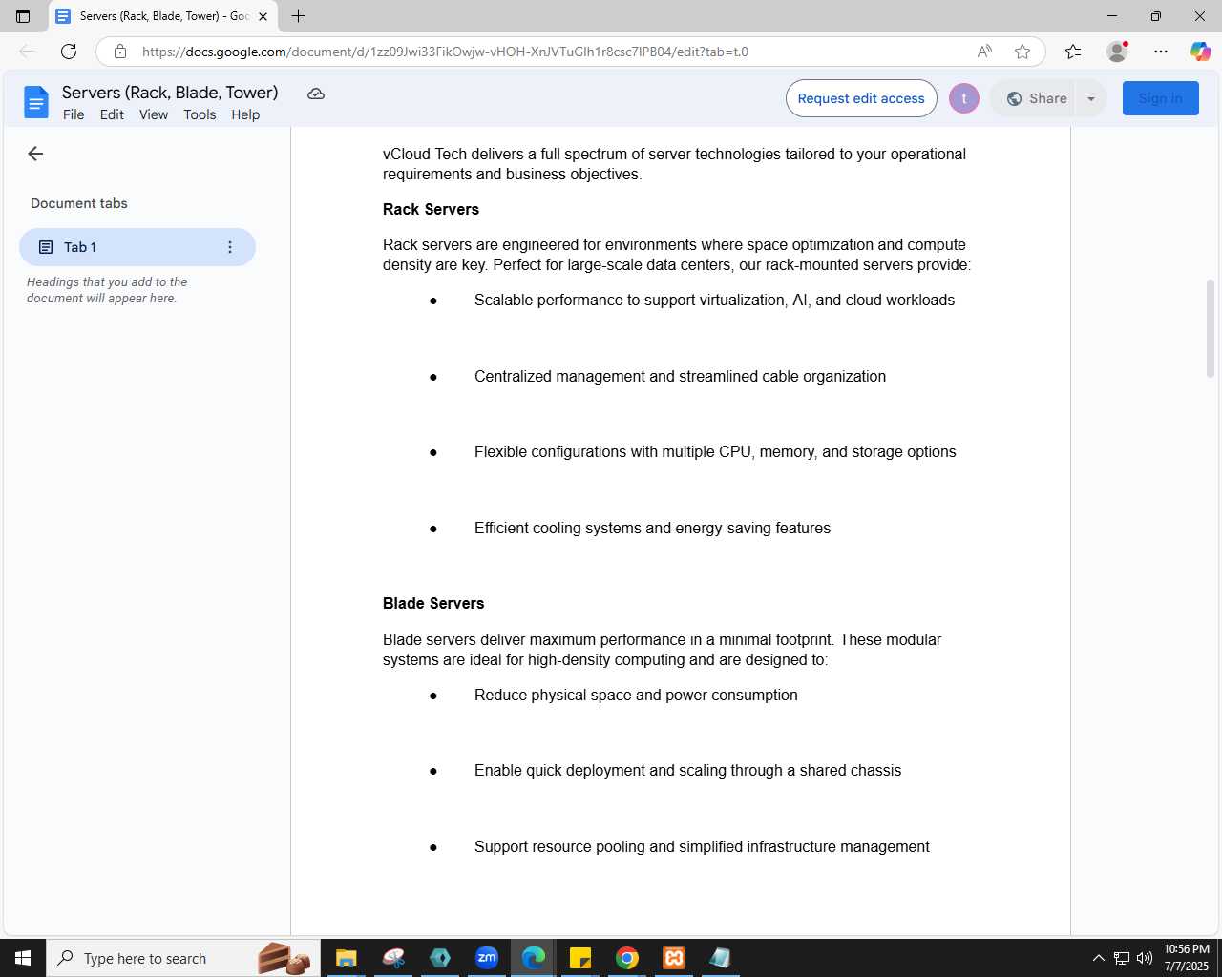Open the tab actions menu icon

click(23, 16)
